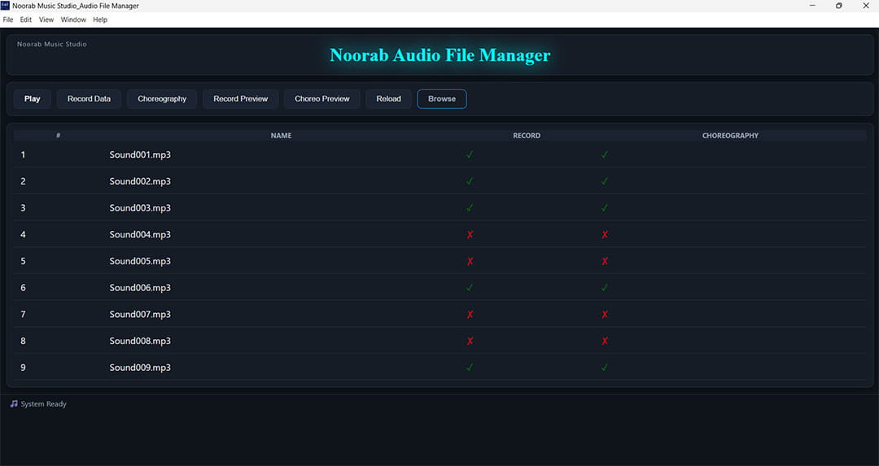Click the first green checkmark in Sound002.mp3 row
This screenshot has height=466, width=879.
470,181
